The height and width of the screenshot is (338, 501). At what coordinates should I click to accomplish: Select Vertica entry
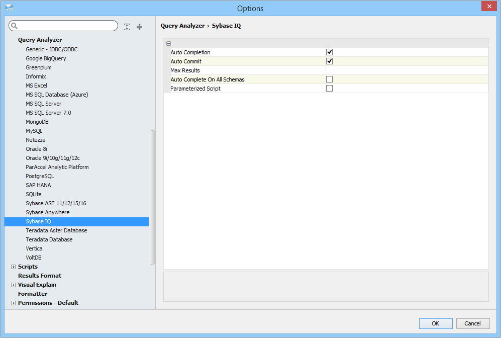(34, 248)
